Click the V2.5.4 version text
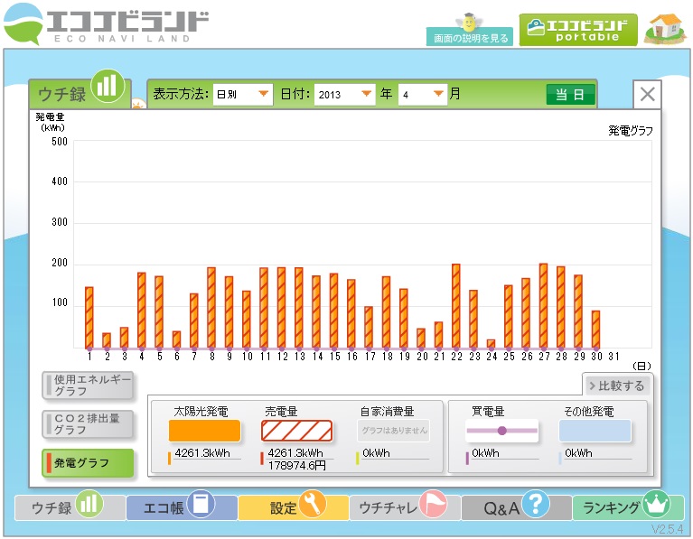This screenshot has height=539, width=693. coord(668,529)
